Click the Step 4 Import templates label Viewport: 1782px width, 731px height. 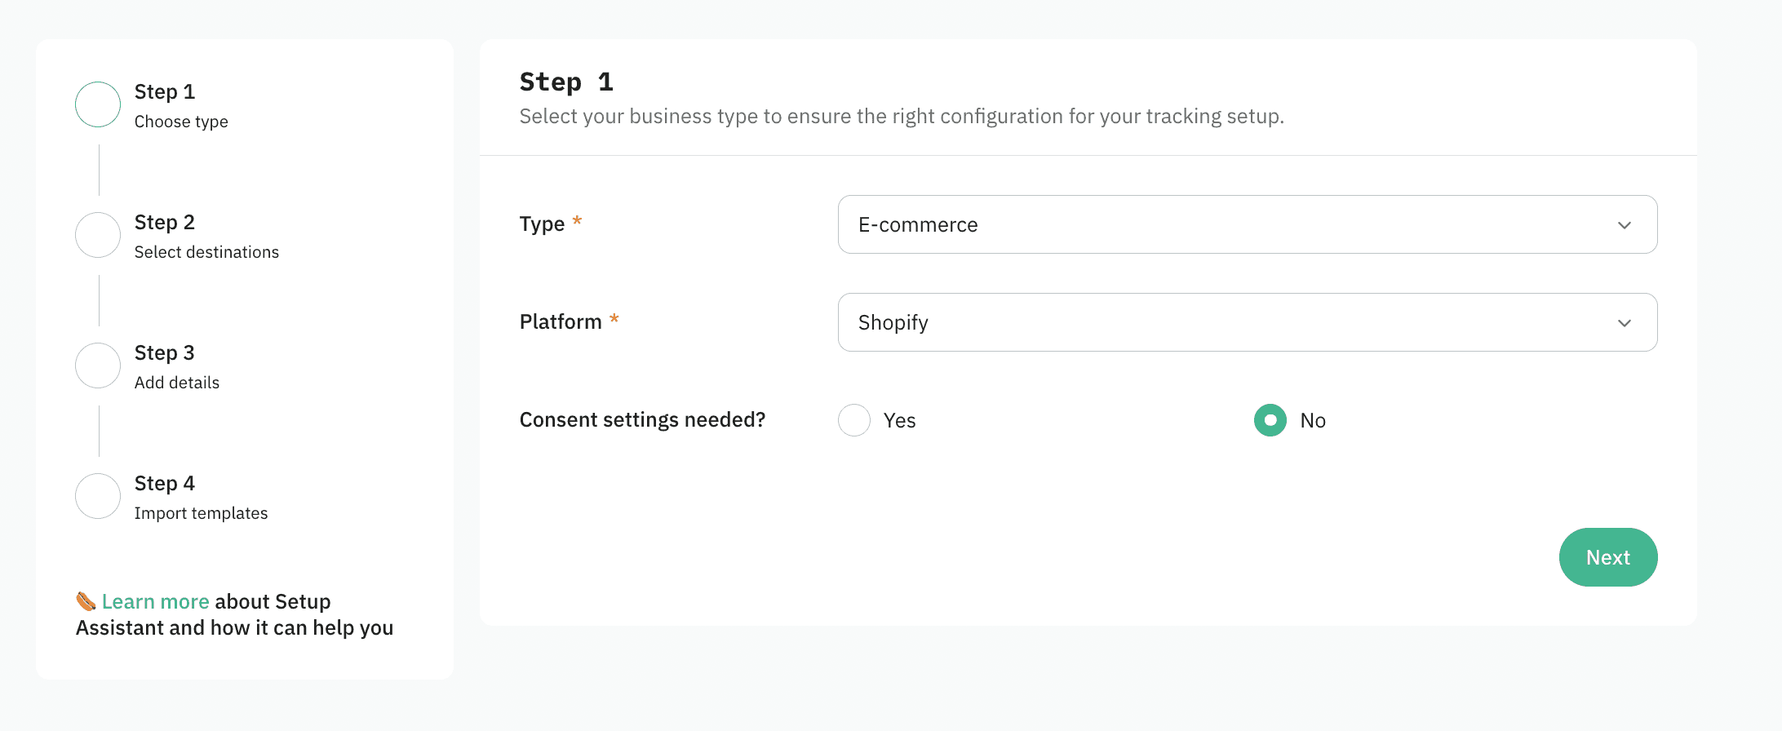point(201,512)
